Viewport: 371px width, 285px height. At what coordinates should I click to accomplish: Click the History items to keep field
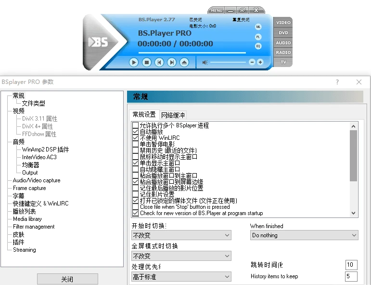[x=351, y=276]
